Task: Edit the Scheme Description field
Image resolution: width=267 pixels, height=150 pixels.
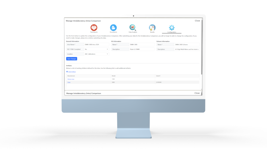Action: pos(187,49)
